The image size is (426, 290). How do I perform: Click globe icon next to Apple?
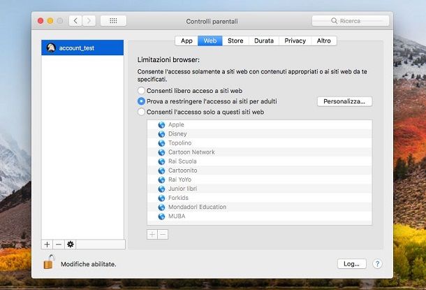tap(161, 125)
